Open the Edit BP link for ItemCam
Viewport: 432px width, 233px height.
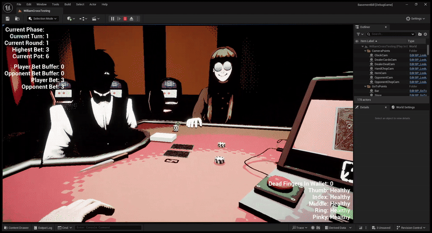tap(418, 73)
